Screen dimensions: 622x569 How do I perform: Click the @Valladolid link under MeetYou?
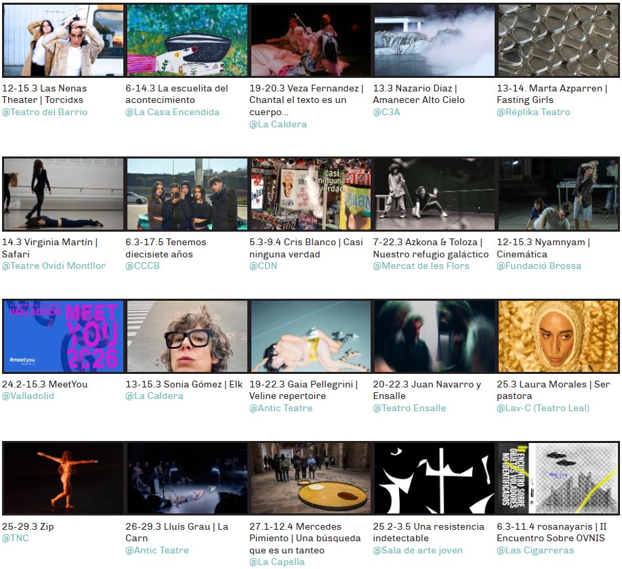[28, 396]
